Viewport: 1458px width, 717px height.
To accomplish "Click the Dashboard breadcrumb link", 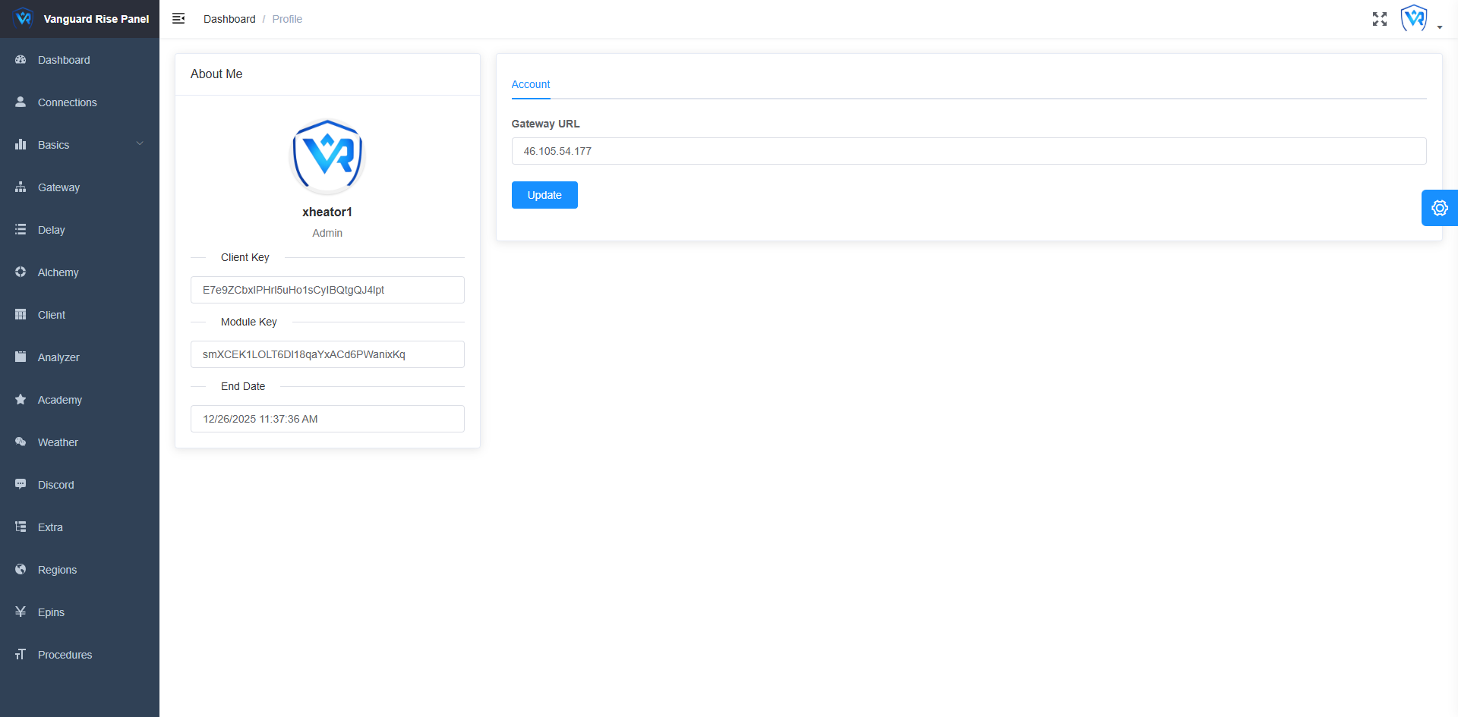I will pos(229,19).
